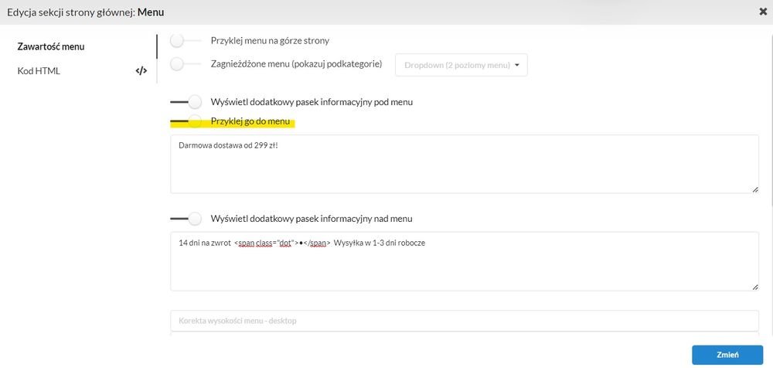Click into '14 dni na zwrot' text area

click(x=465, y=261)
